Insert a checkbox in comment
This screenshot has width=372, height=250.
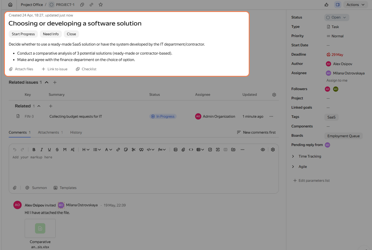pos(210,150)
